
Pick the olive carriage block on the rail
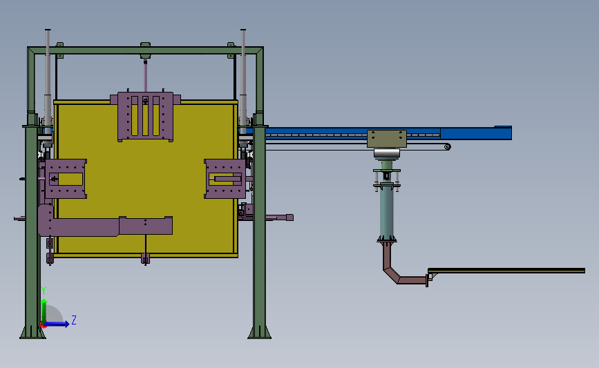click(x=387, y=139)
